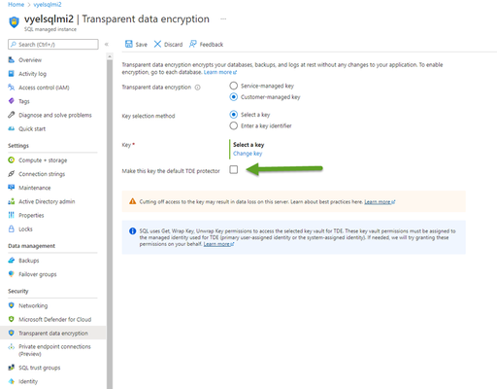Click the Search (Ctrl+/) input field
Screen dimensions: 497x389
click(x=53, y=45)
